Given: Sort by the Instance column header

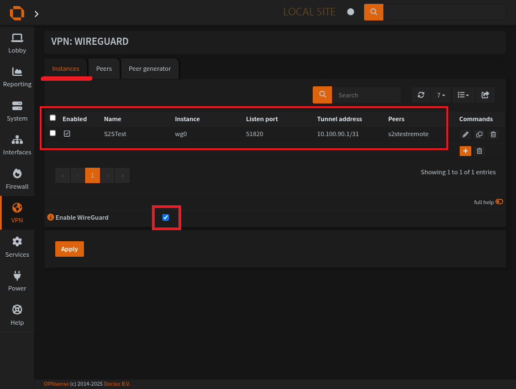Looking at the screenshot, I should tap(187, 119).
